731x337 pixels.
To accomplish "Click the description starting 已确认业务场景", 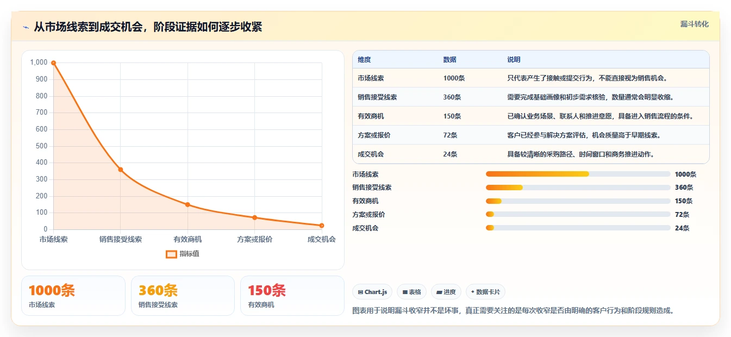I will click(600, 116).
